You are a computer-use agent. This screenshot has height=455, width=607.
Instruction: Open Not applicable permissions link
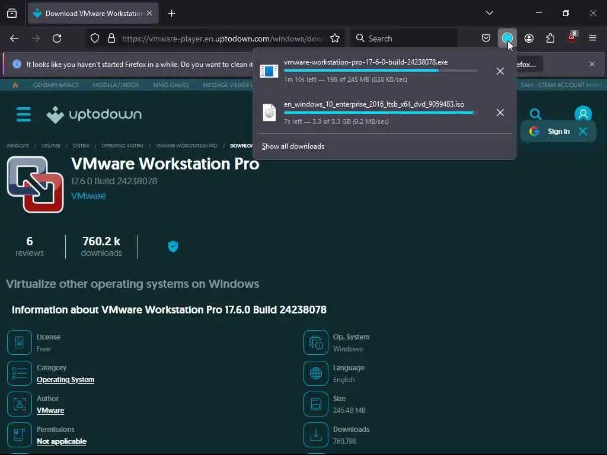pos(62,441)
